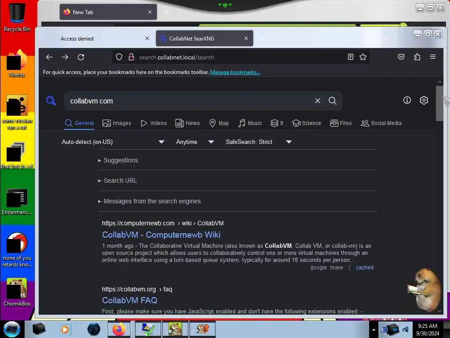Image resolution: width=450 pixels, height=338 pixels.
Task: Open the extensions puzzle icon
Action: [x=417, y=57]
